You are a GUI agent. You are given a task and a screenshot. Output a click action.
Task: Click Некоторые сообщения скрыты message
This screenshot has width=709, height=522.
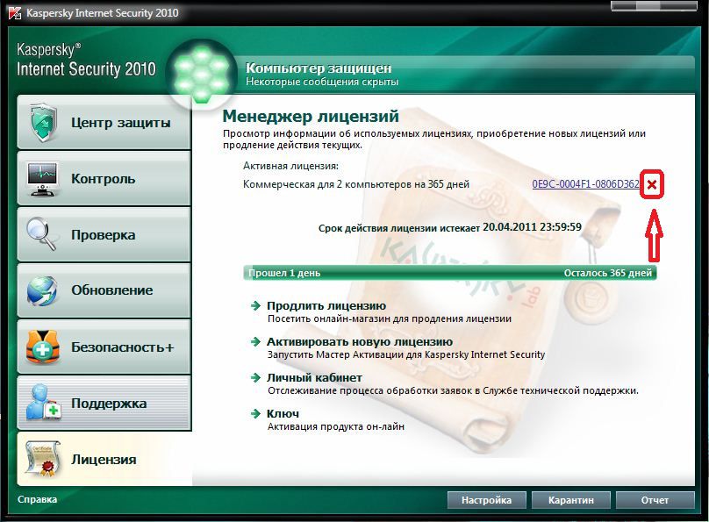(322, 82)
